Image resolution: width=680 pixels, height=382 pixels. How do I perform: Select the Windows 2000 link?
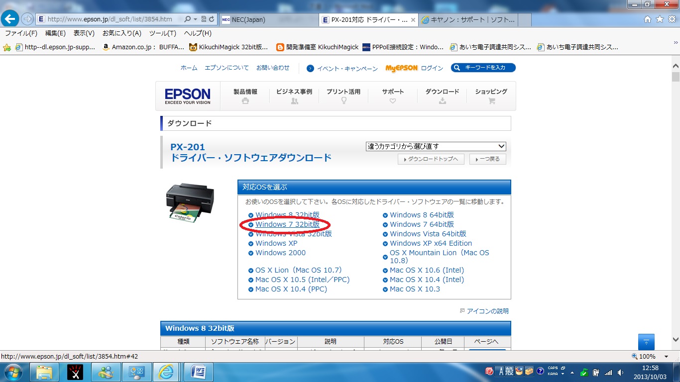[x=280, y=253]
